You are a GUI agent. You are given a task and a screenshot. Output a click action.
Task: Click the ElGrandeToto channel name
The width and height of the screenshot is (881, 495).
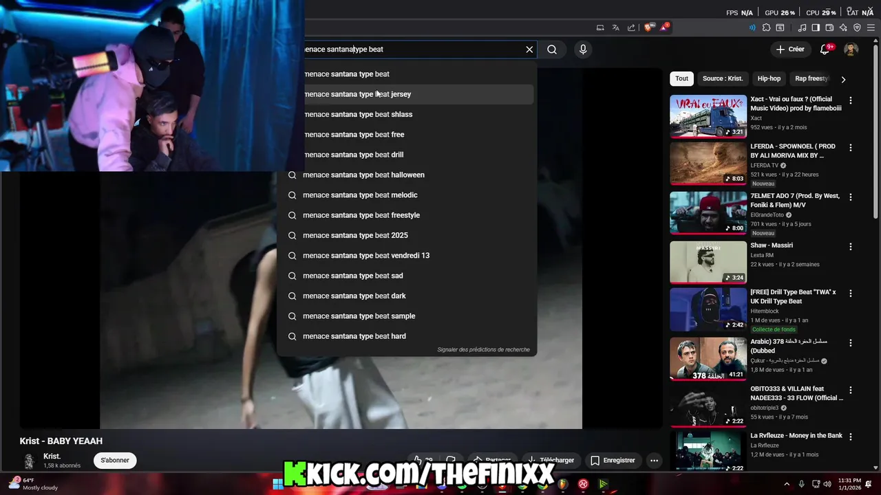pos(768,215)
